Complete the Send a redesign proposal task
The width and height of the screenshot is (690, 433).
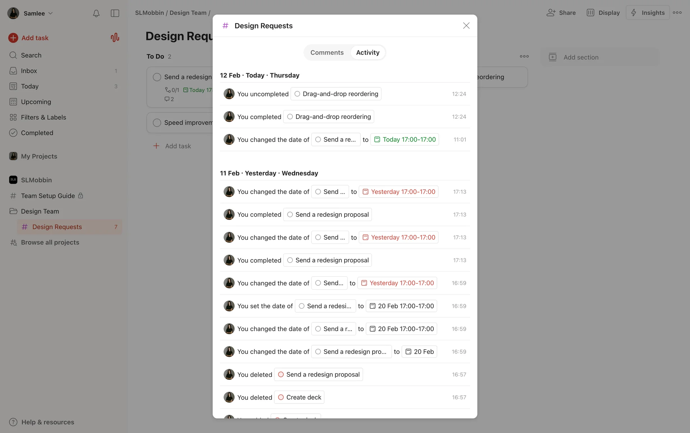157,77
